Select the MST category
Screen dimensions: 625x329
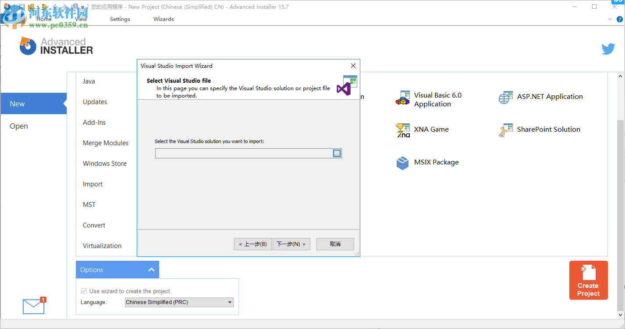[89, 205]
